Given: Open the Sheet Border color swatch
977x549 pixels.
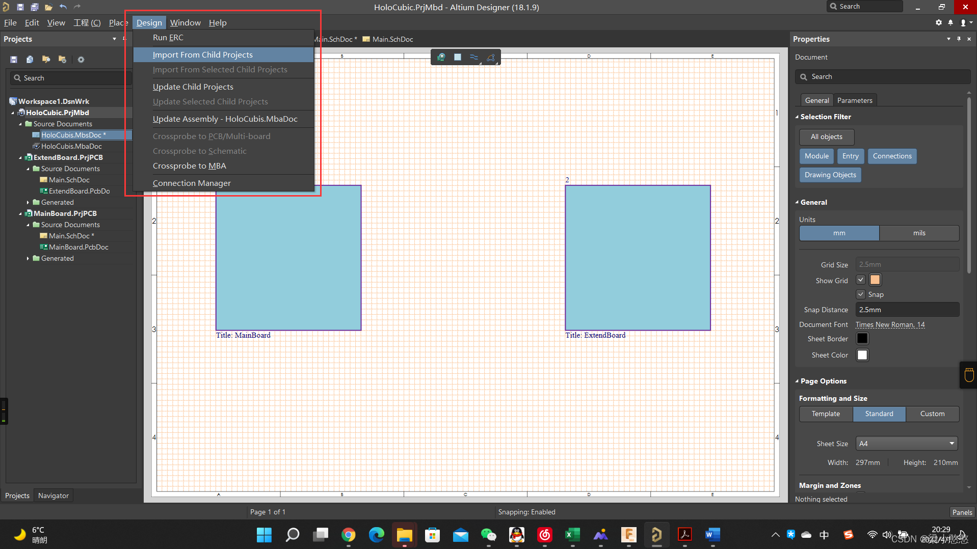Looking at the screenshot, I should 862,339.
